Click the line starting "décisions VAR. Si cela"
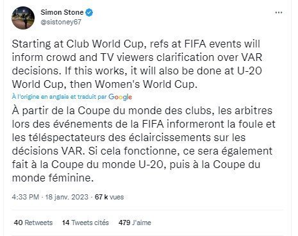The width and height of the screenshot is (298, 236). (142, 151)
